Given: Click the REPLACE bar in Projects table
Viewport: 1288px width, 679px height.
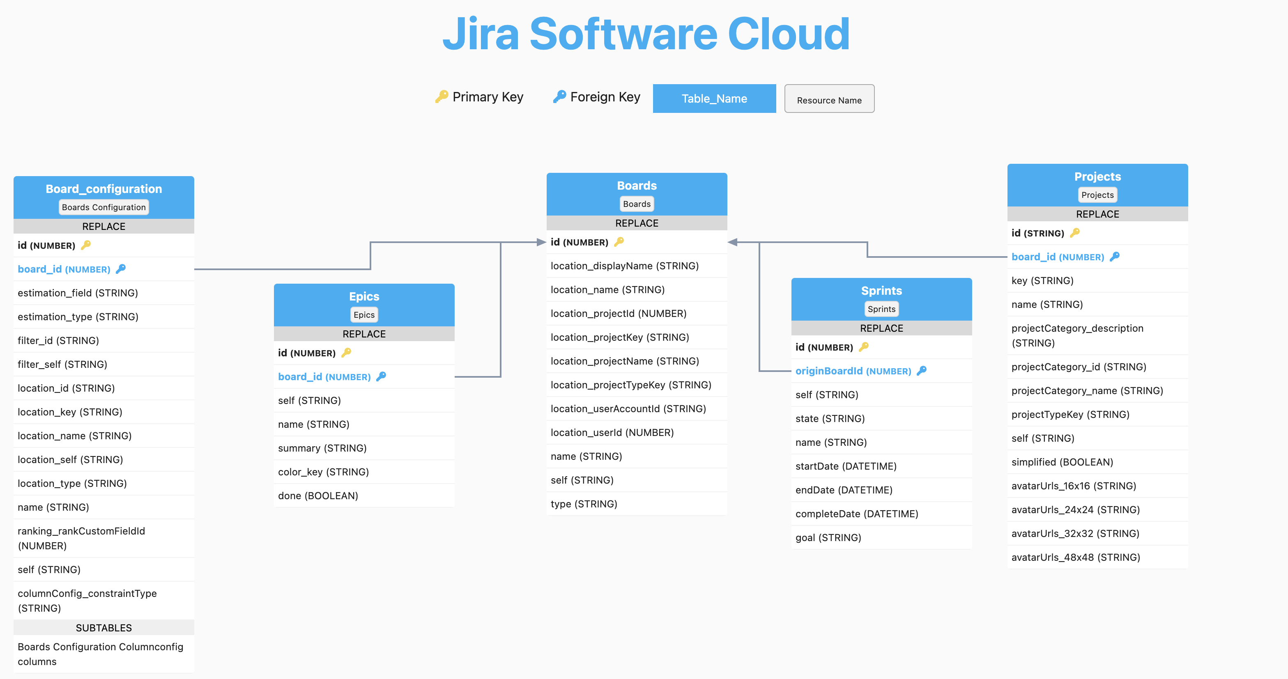Looking at the screenshot, I should [x=1097, y=214].
